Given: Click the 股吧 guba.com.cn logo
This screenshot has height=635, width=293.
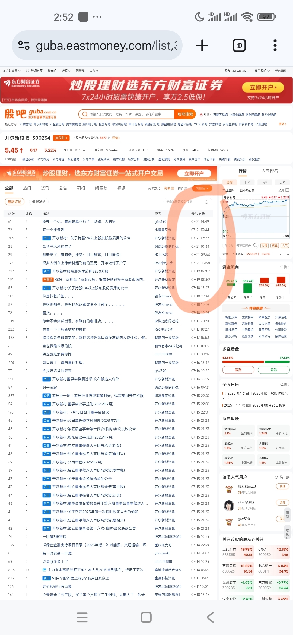Looking at the screenshot, I should (x=30, y=114).
